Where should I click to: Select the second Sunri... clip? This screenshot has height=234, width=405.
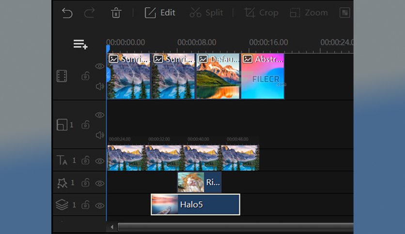click(x=173, y=76)
